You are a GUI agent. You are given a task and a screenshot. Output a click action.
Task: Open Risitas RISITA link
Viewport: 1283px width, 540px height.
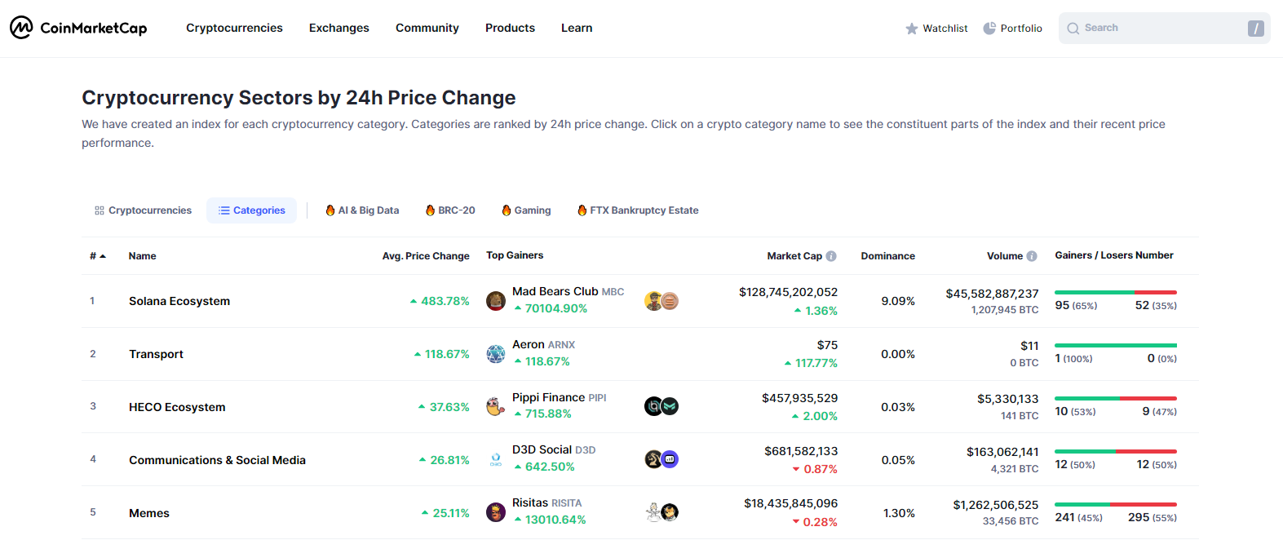pos(546,502)
